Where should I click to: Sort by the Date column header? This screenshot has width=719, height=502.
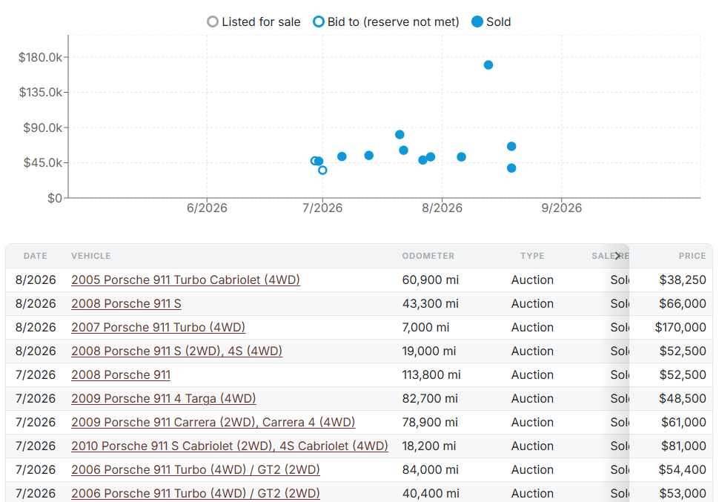coord(36,256)
